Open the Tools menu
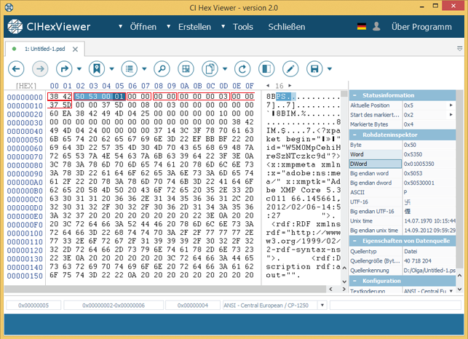 click(243, 27)
